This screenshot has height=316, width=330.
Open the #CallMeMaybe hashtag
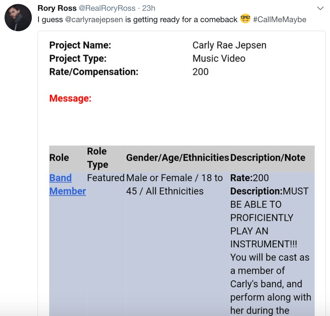[x=279, y=20]
